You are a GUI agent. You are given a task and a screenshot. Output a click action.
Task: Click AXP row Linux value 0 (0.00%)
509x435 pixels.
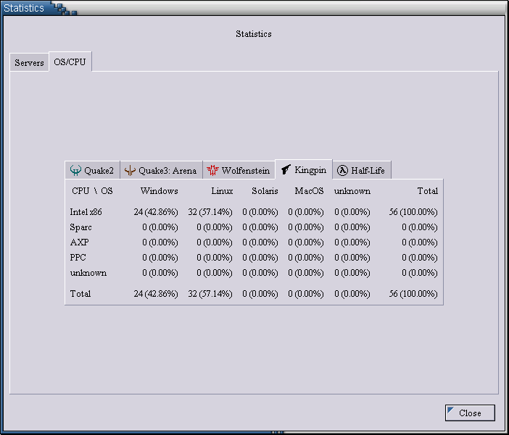[215, 242]
